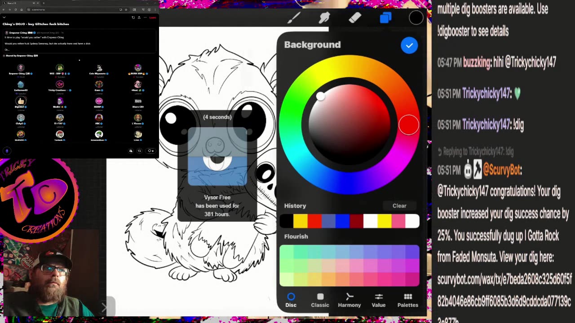Image resolution: width=575 pixels, height=323 pixels.
Task: Reload the browser page
Action: [16, 9]
